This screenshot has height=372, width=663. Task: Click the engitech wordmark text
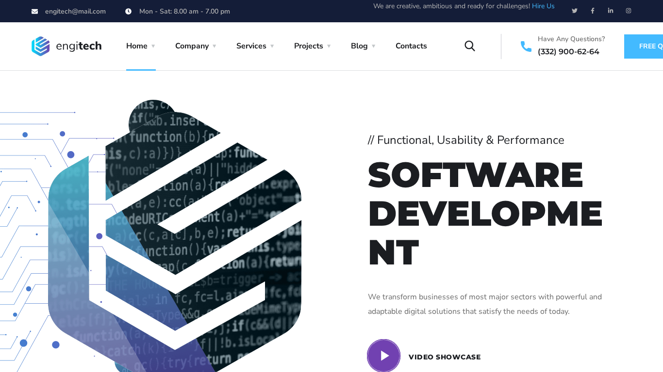click(x=79, y=46)
